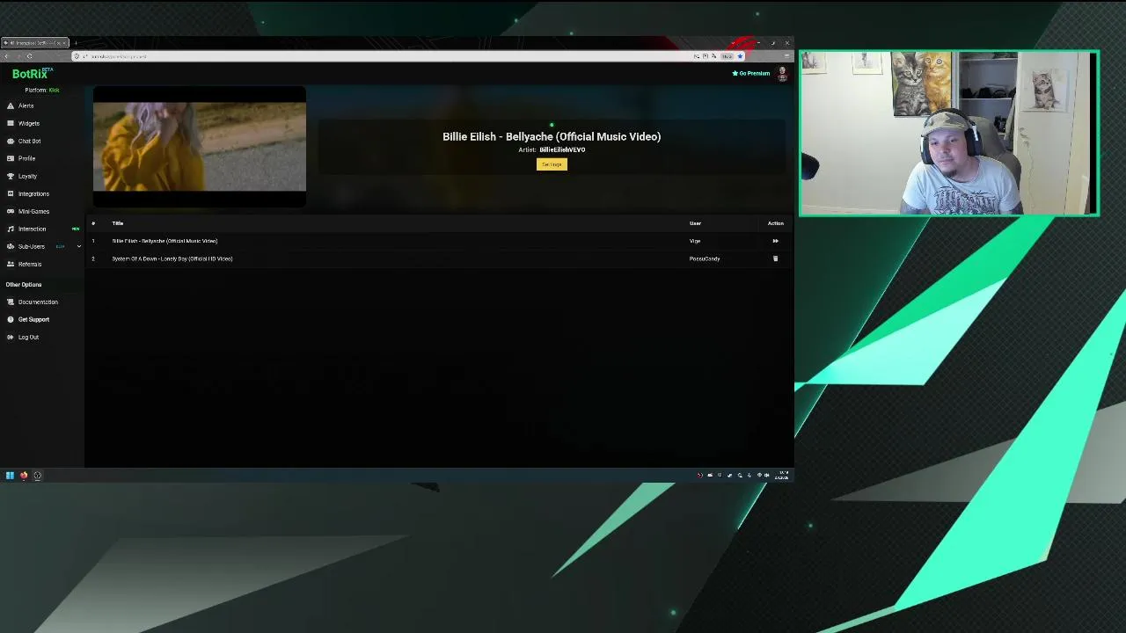This screenshot has width=1126, height=633.
Task: Click the Title column header
Action: [x=118, y=223]
